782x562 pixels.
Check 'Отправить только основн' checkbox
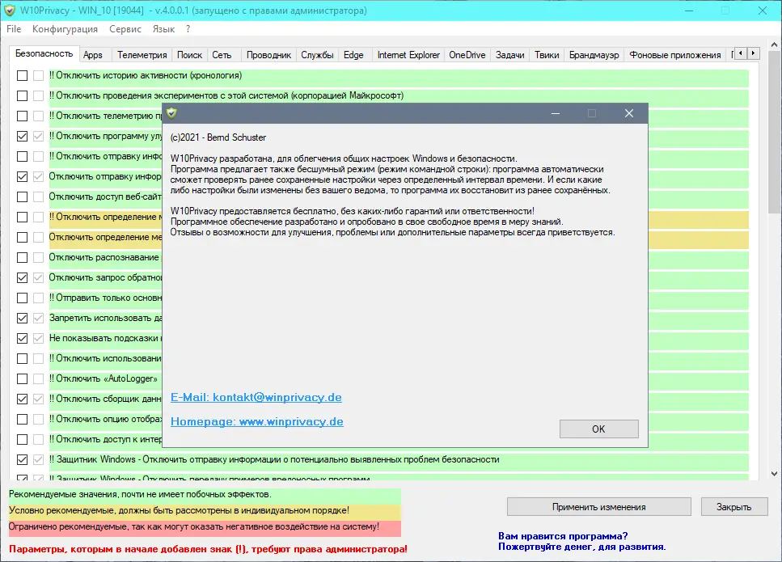click(x=22, y=298)
